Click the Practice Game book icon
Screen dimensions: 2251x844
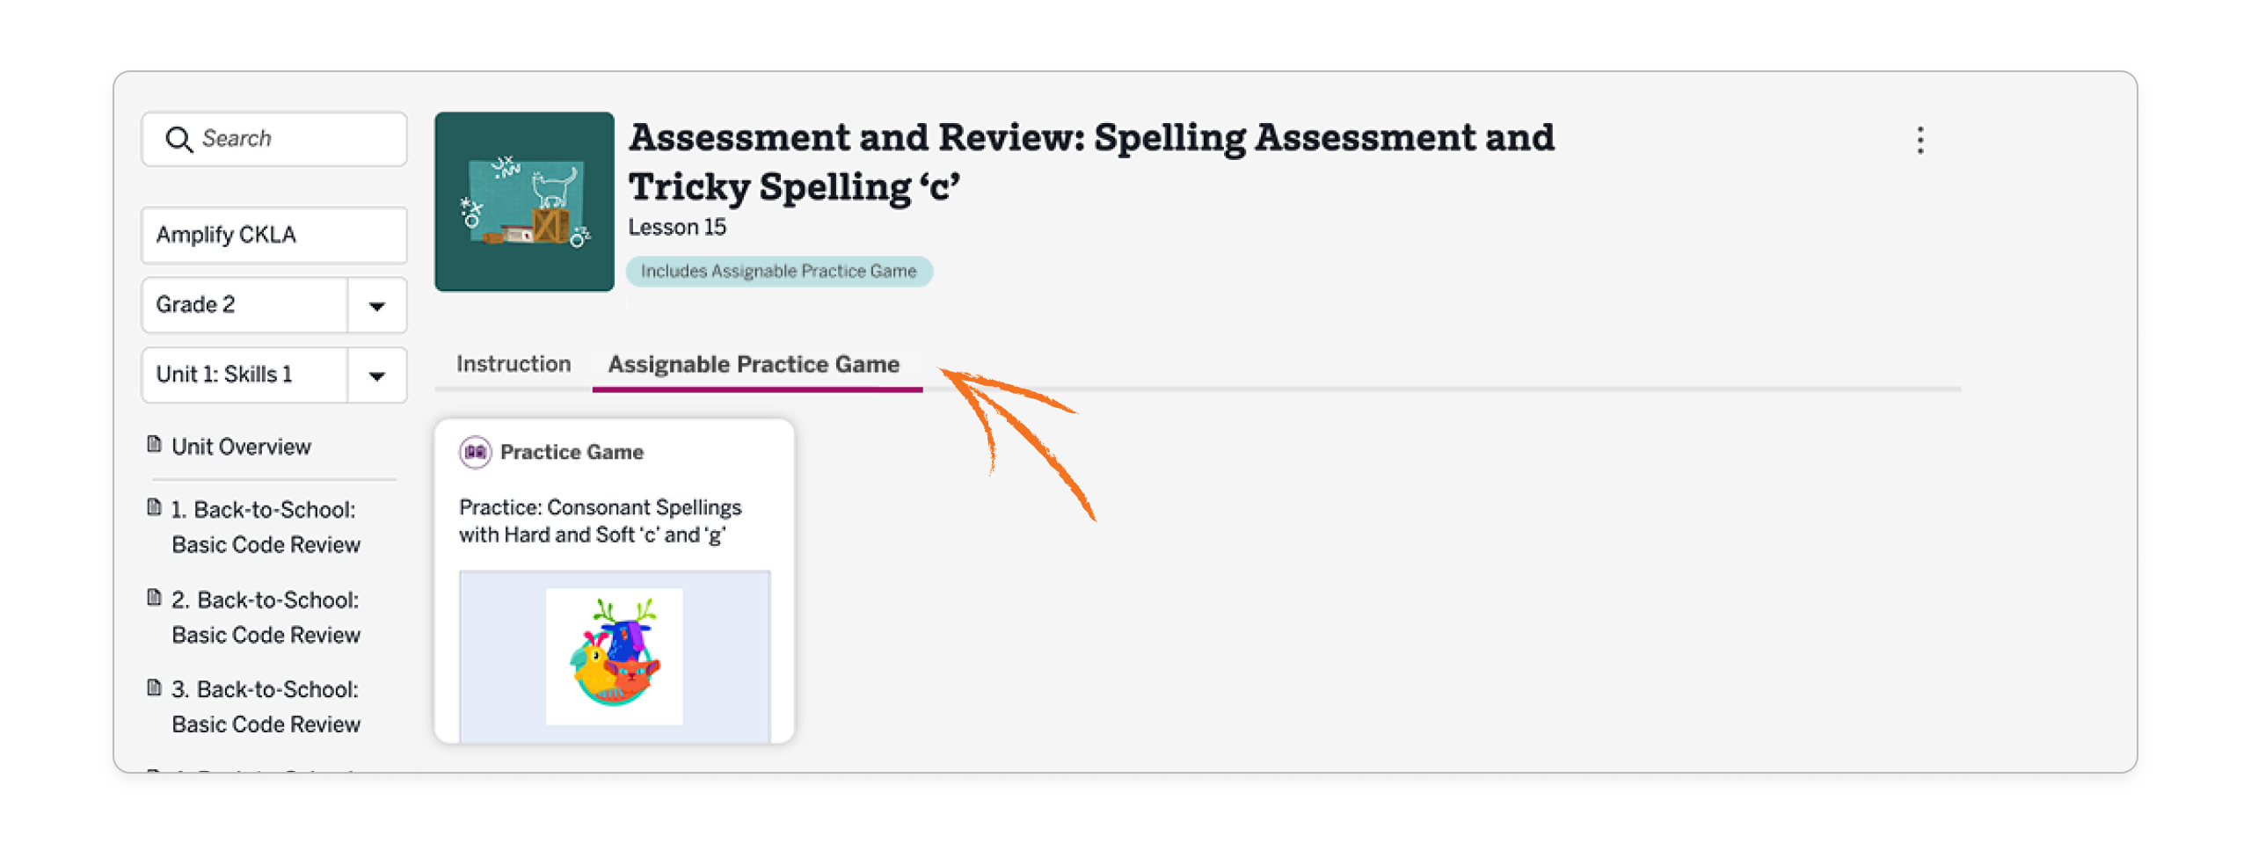pyautogui.click(x=474, y=451)
